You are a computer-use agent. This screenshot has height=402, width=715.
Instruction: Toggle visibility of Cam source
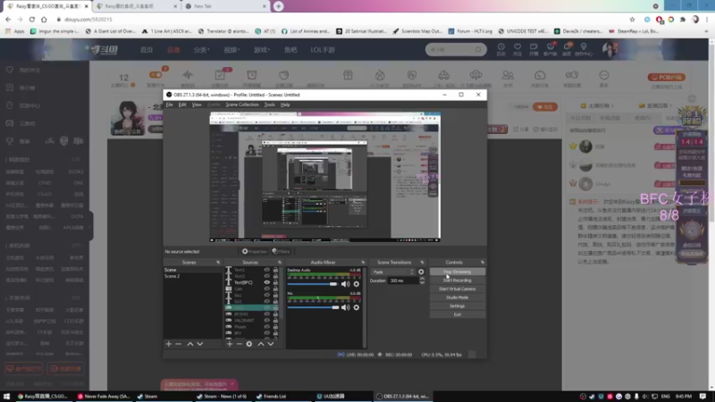click(x=266, y=289)
